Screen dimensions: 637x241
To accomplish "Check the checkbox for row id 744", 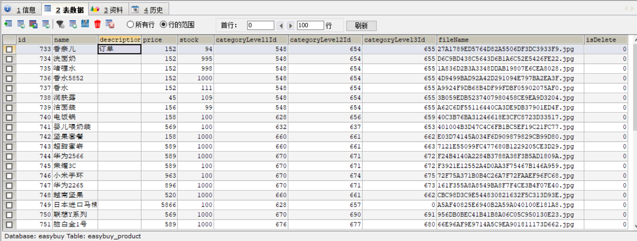I will [x=9, y=156].
